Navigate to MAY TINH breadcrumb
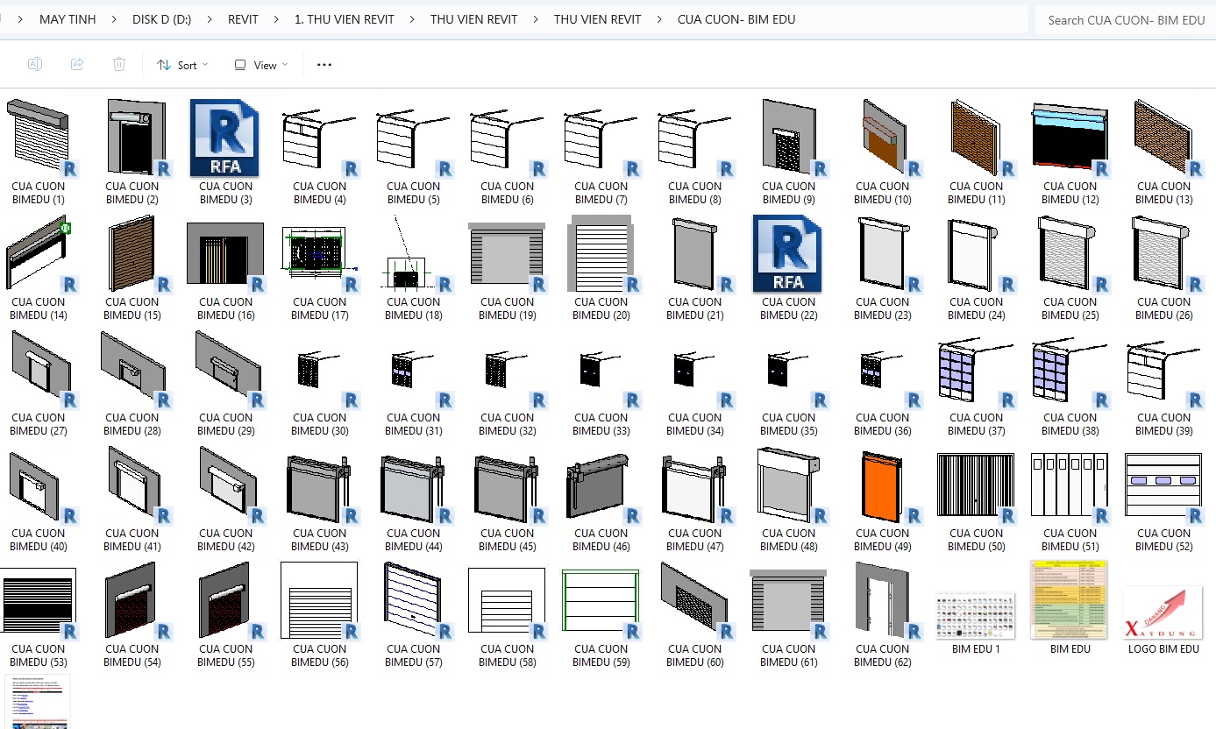 (68, 19)
